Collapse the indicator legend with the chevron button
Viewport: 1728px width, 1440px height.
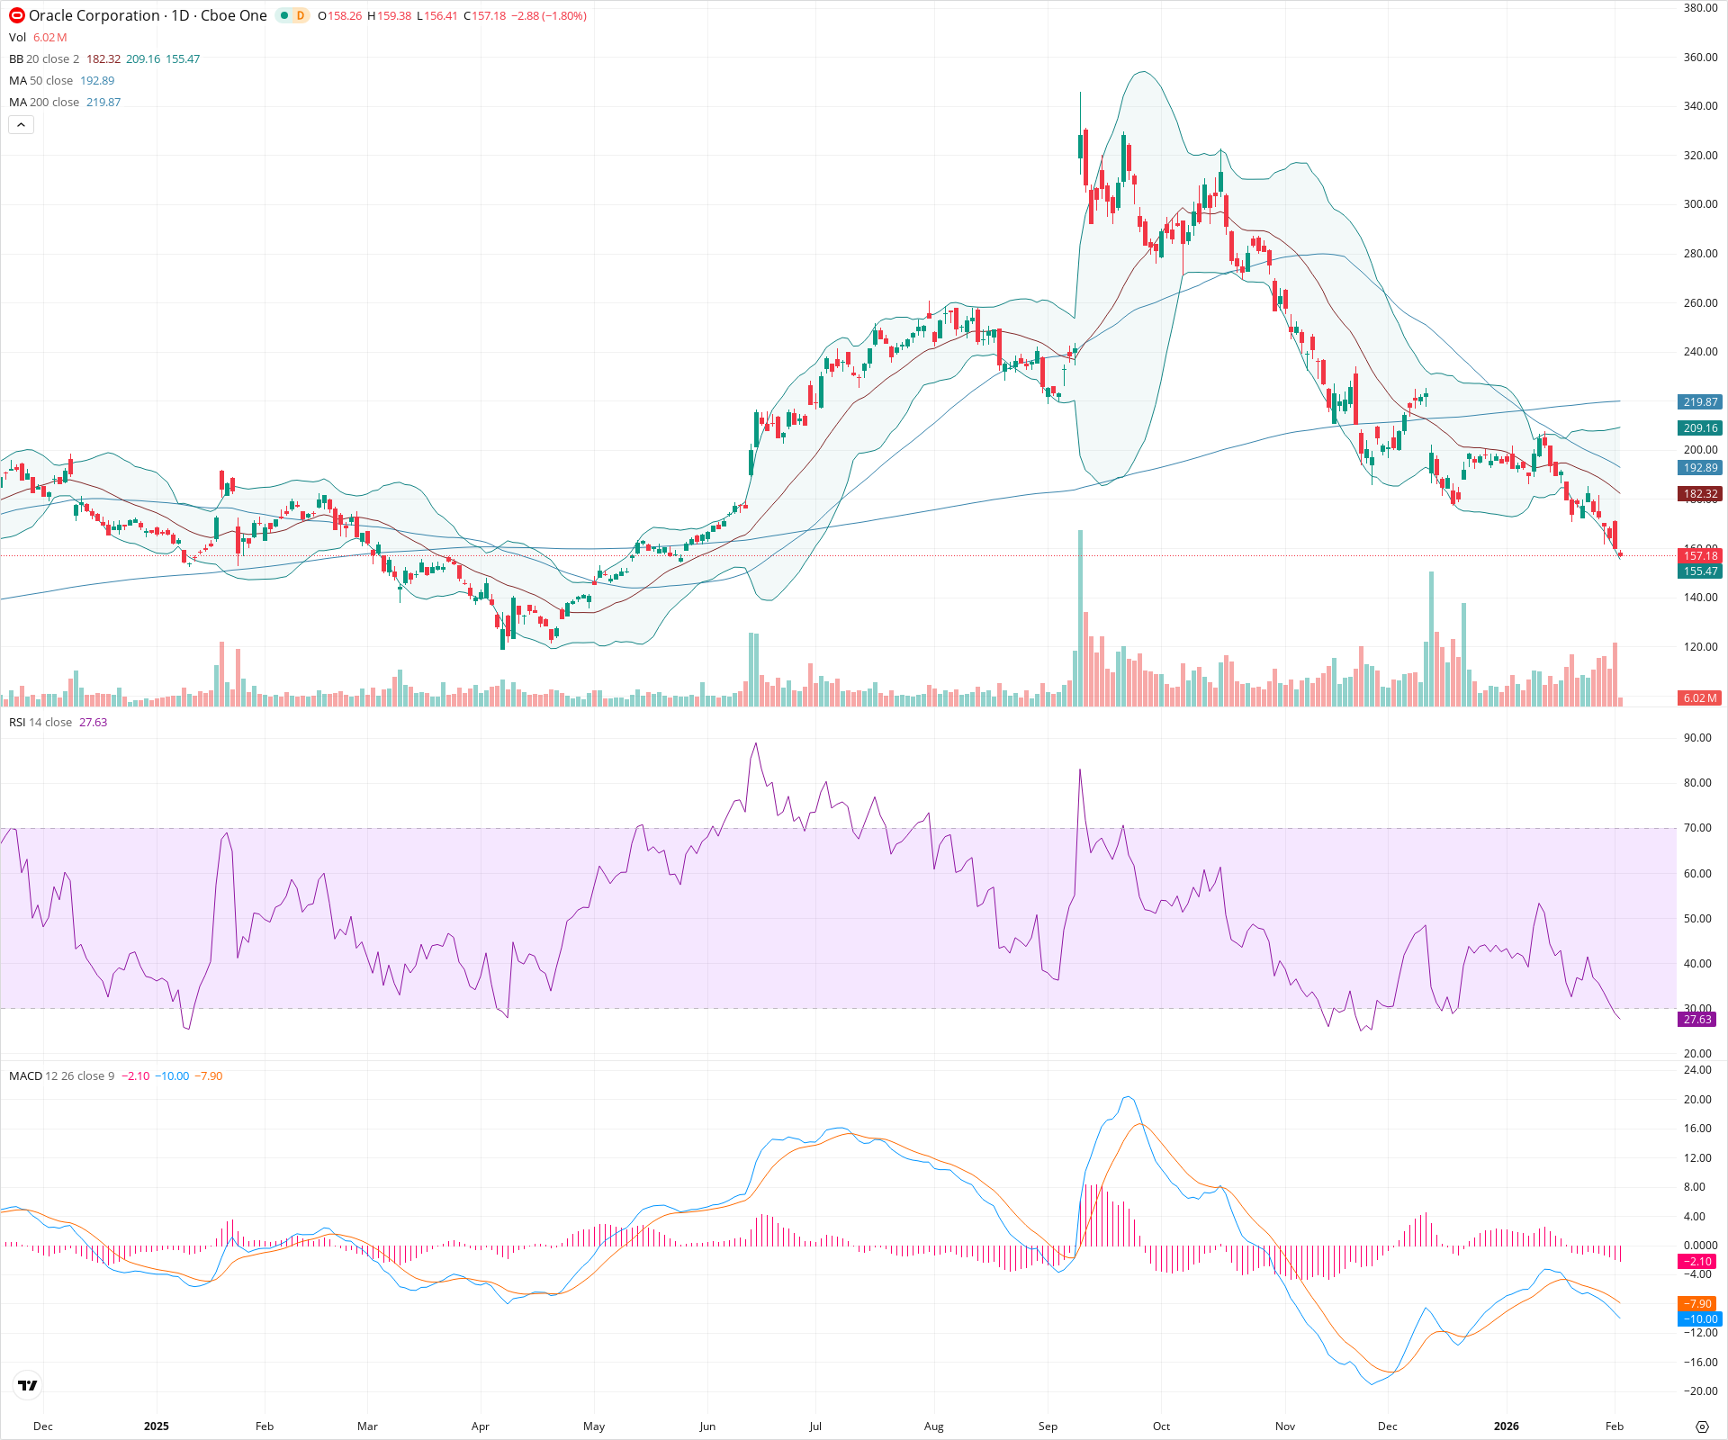pos(21,124)
